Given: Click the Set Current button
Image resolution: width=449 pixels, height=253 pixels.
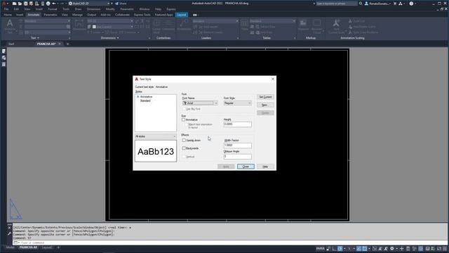Looking at the screenshot, I should pyautogui.click(x=265, y=97).
